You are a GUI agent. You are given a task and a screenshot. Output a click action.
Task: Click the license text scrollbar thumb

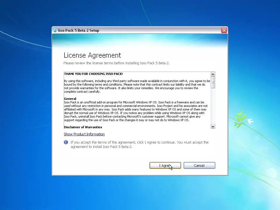pyautogui.click(x=213, y=82)
